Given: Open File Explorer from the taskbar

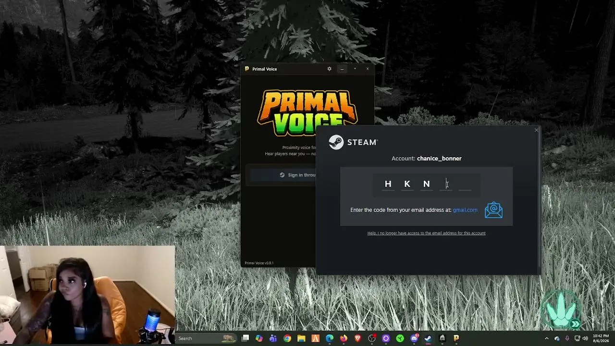Looking at the screenshot, I should pos(301,338).
